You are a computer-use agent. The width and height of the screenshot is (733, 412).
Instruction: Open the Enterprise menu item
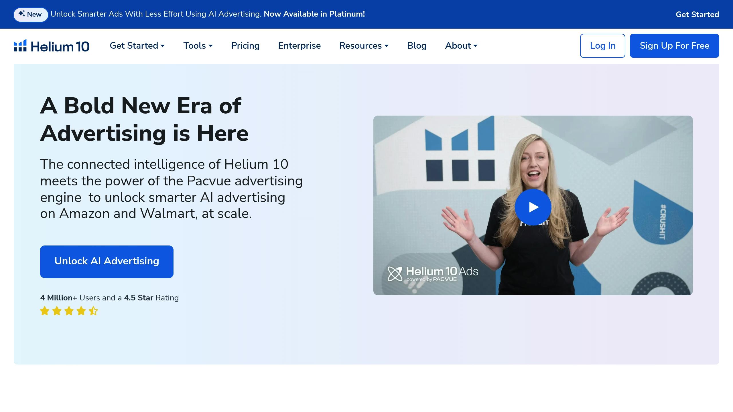coord(299,45)
